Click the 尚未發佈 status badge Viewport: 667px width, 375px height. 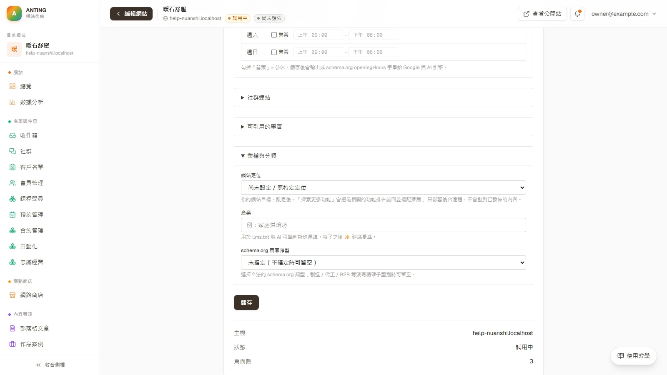point(269,18)
